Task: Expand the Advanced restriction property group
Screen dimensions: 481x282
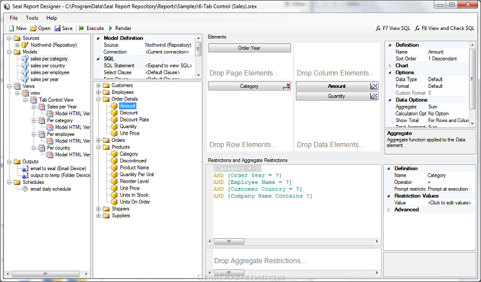Action: point(388,210)
